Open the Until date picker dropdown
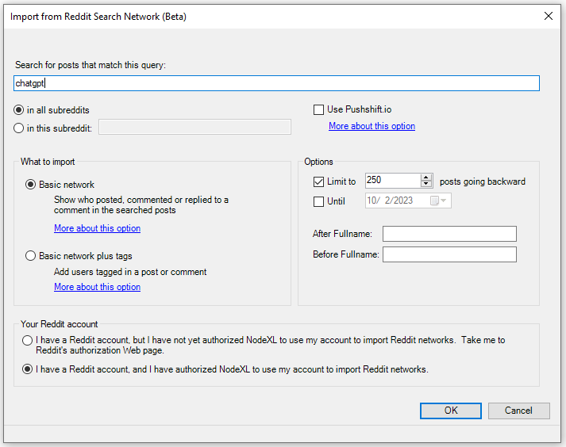This screenshot has height=447, width=566. tap(444, 201)
